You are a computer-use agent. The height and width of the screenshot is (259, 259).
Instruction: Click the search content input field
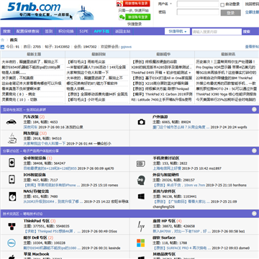(217, 32)
